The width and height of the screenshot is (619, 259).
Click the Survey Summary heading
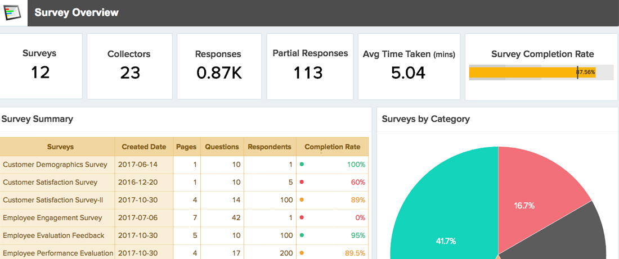[x=37, y=119]
